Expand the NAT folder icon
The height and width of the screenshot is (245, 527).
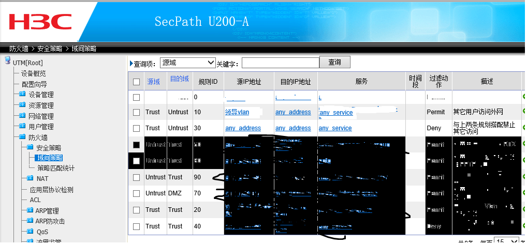tap(30, 178)
